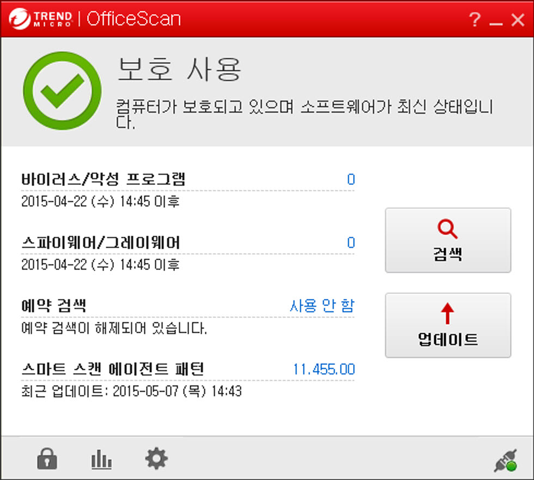
Task: Click the padlock icon in bottom bar
Action: coord(47,460)
